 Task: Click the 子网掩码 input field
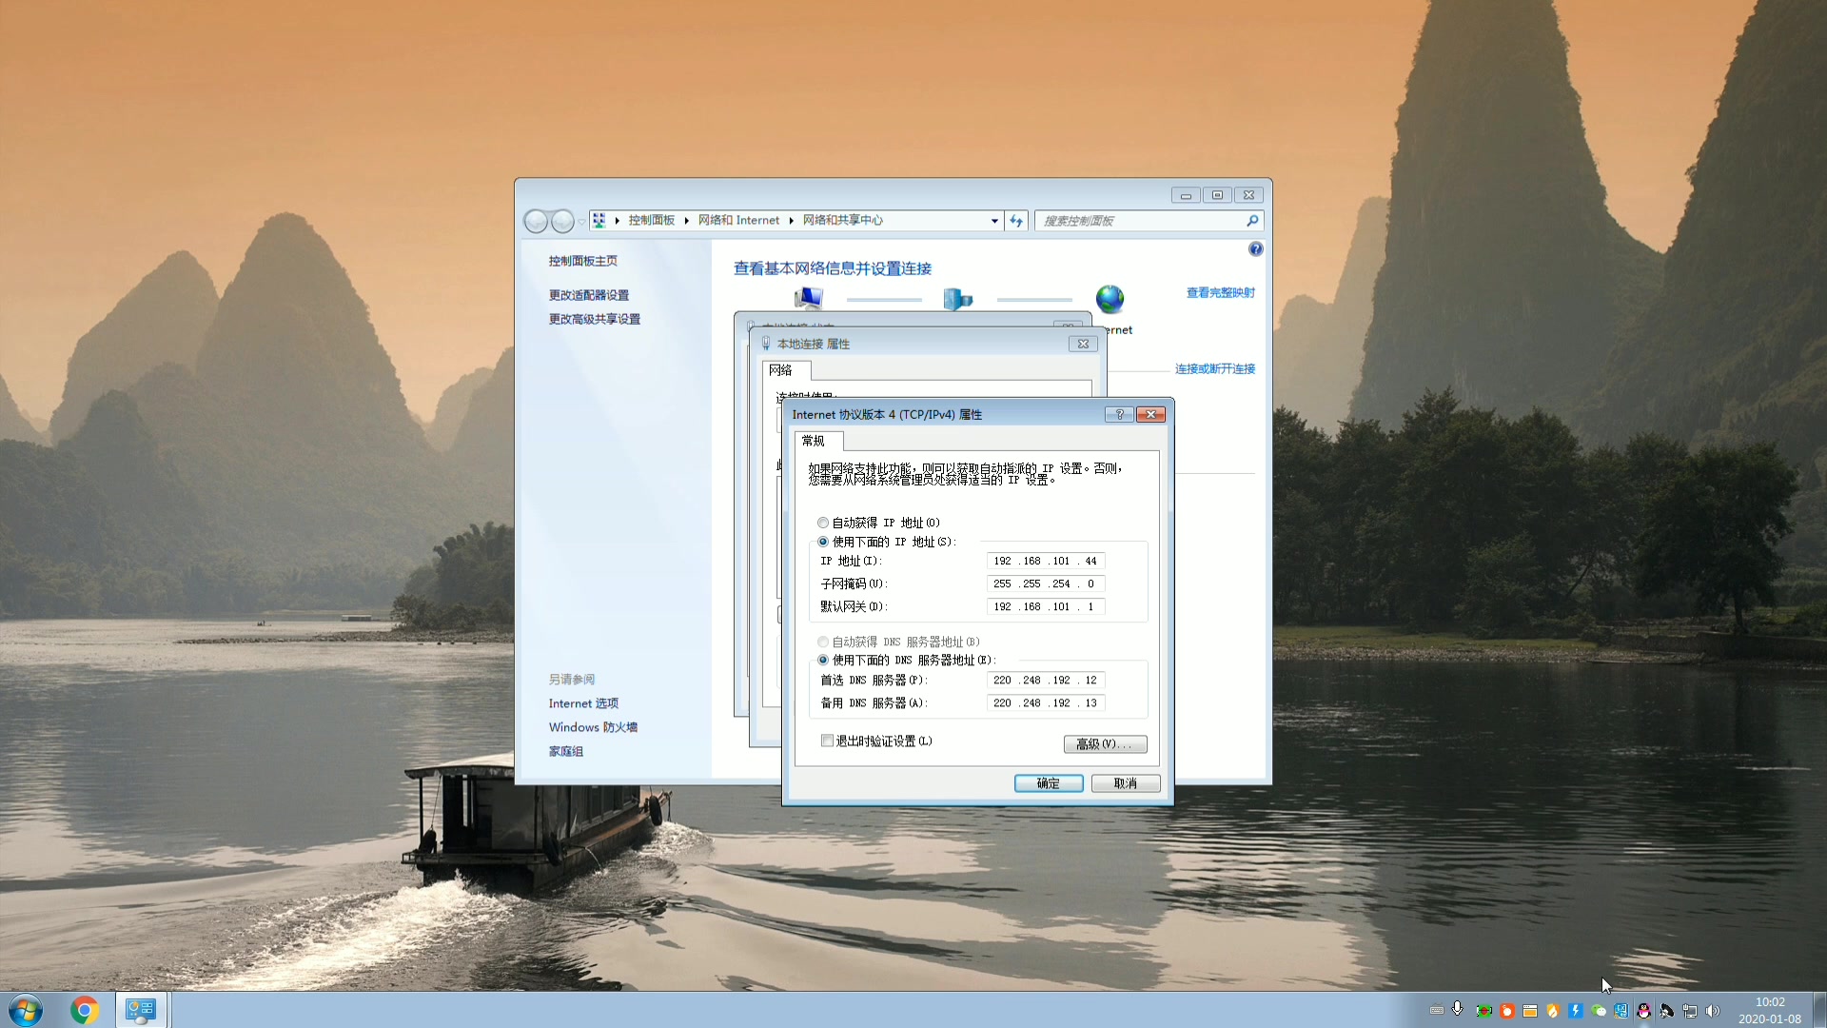tap(1045, 583)
